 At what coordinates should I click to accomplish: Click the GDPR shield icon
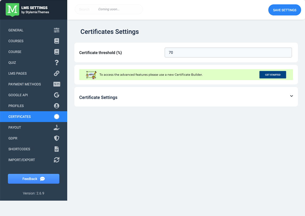(56, 138)
